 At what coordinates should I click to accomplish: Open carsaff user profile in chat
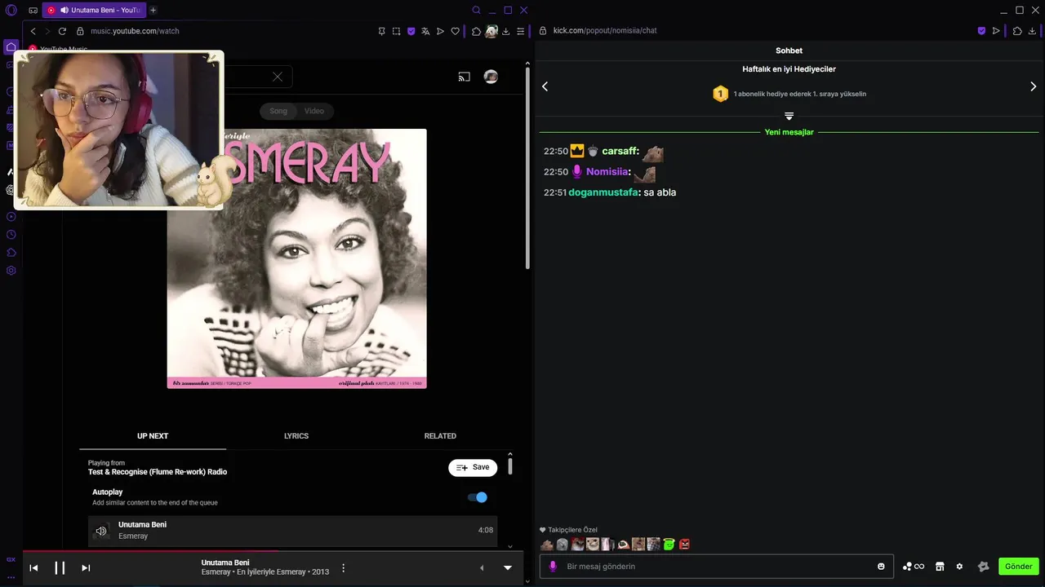click(x=620, y=152)
